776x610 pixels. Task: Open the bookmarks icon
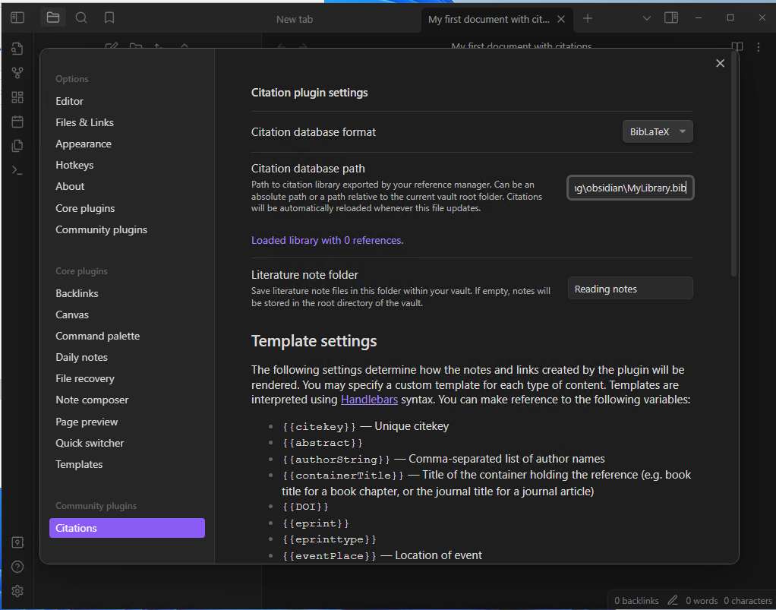109,17
